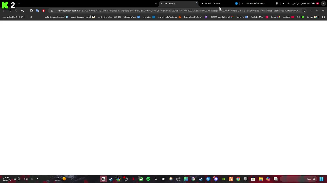Open the Windows Start button
The height and width of the screenshot is (183, 327).
point(321,179)
